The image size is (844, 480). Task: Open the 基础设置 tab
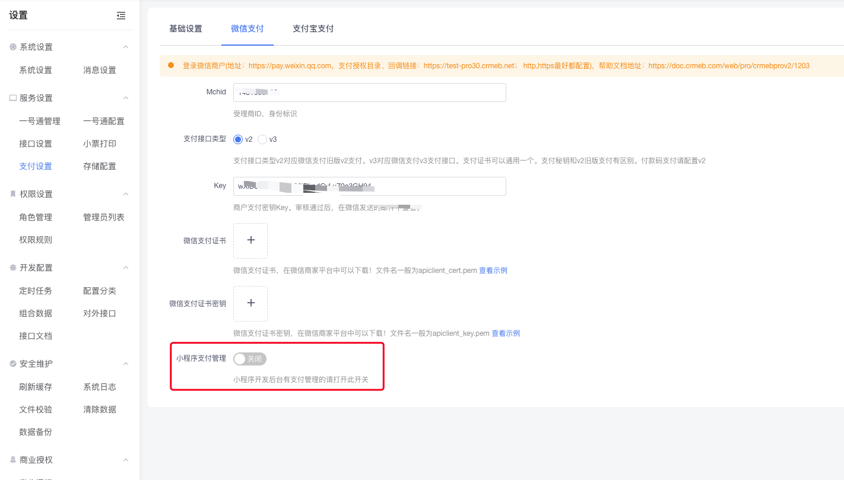click(x=186, y=28)
